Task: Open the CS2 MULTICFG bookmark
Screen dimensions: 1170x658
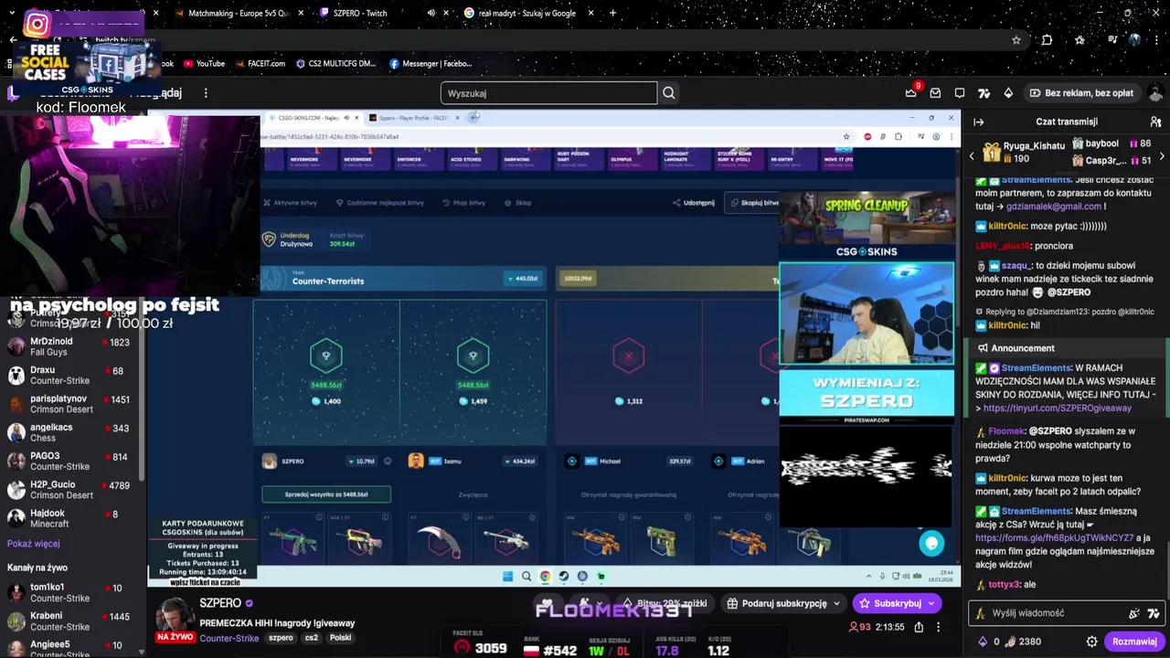Action: pos(335,63)
